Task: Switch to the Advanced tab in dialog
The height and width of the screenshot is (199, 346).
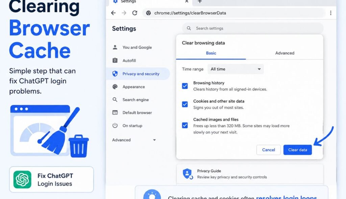Action: click(285, 53)
